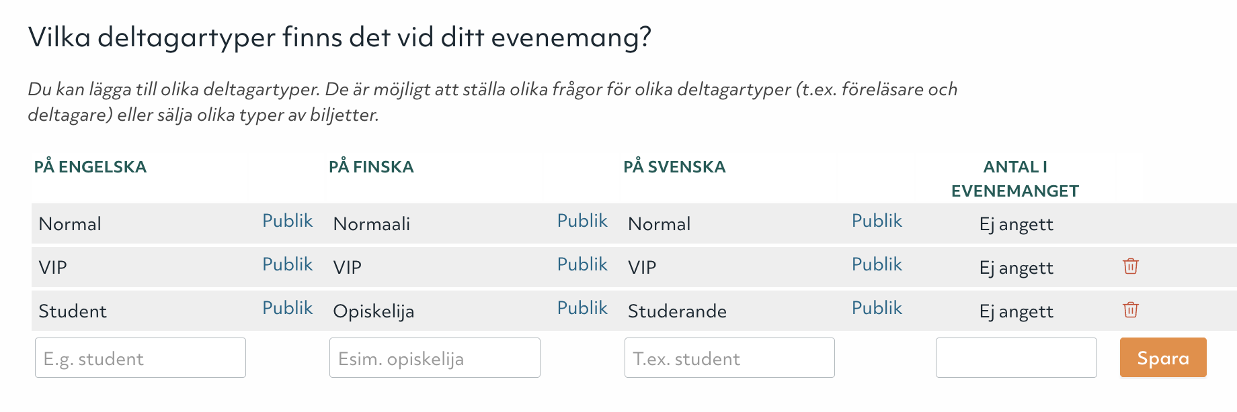Toggle Publik for Swedish VIP type

tap(877, 264)
